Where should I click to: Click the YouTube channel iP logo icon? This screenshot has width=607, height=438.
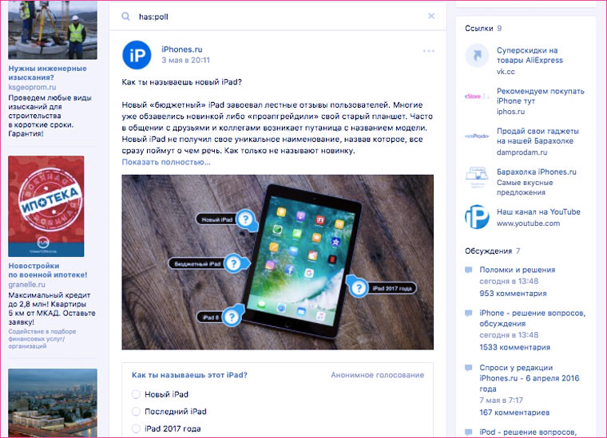click(477, 217)
